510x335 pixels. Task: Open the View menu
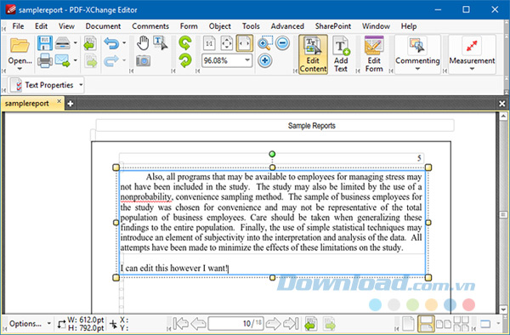click(66, 26)
